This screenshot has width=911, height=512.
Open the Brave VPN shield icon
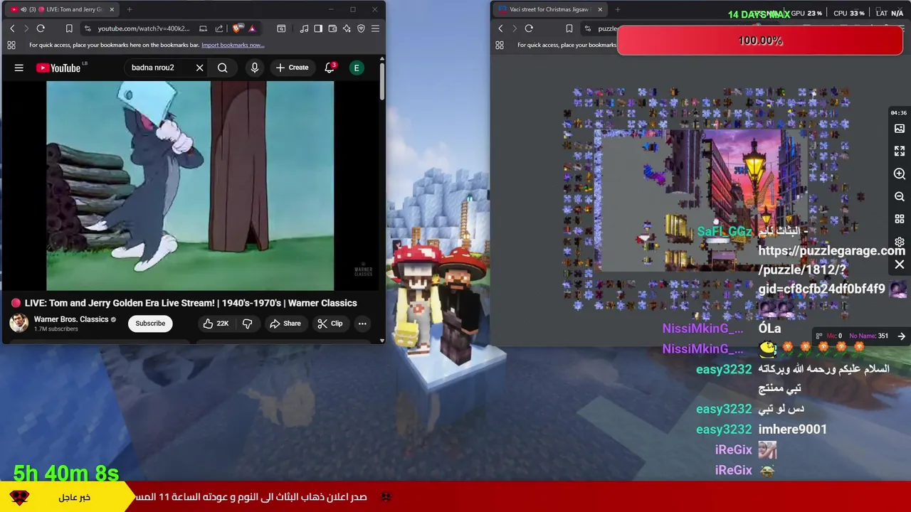point(361,28)
